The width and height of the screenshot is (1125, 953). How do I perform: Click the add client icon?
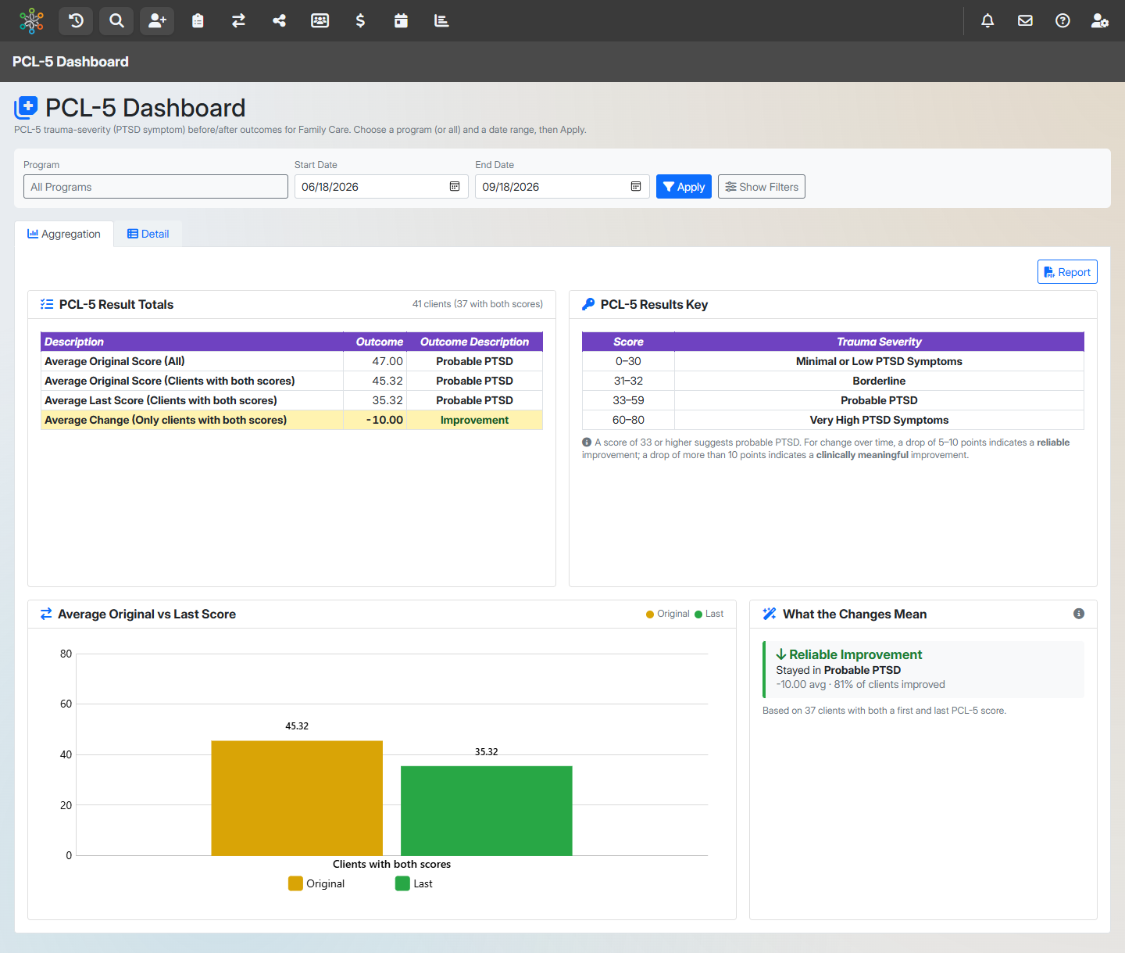pyautogui.click(x=157, y=20)
